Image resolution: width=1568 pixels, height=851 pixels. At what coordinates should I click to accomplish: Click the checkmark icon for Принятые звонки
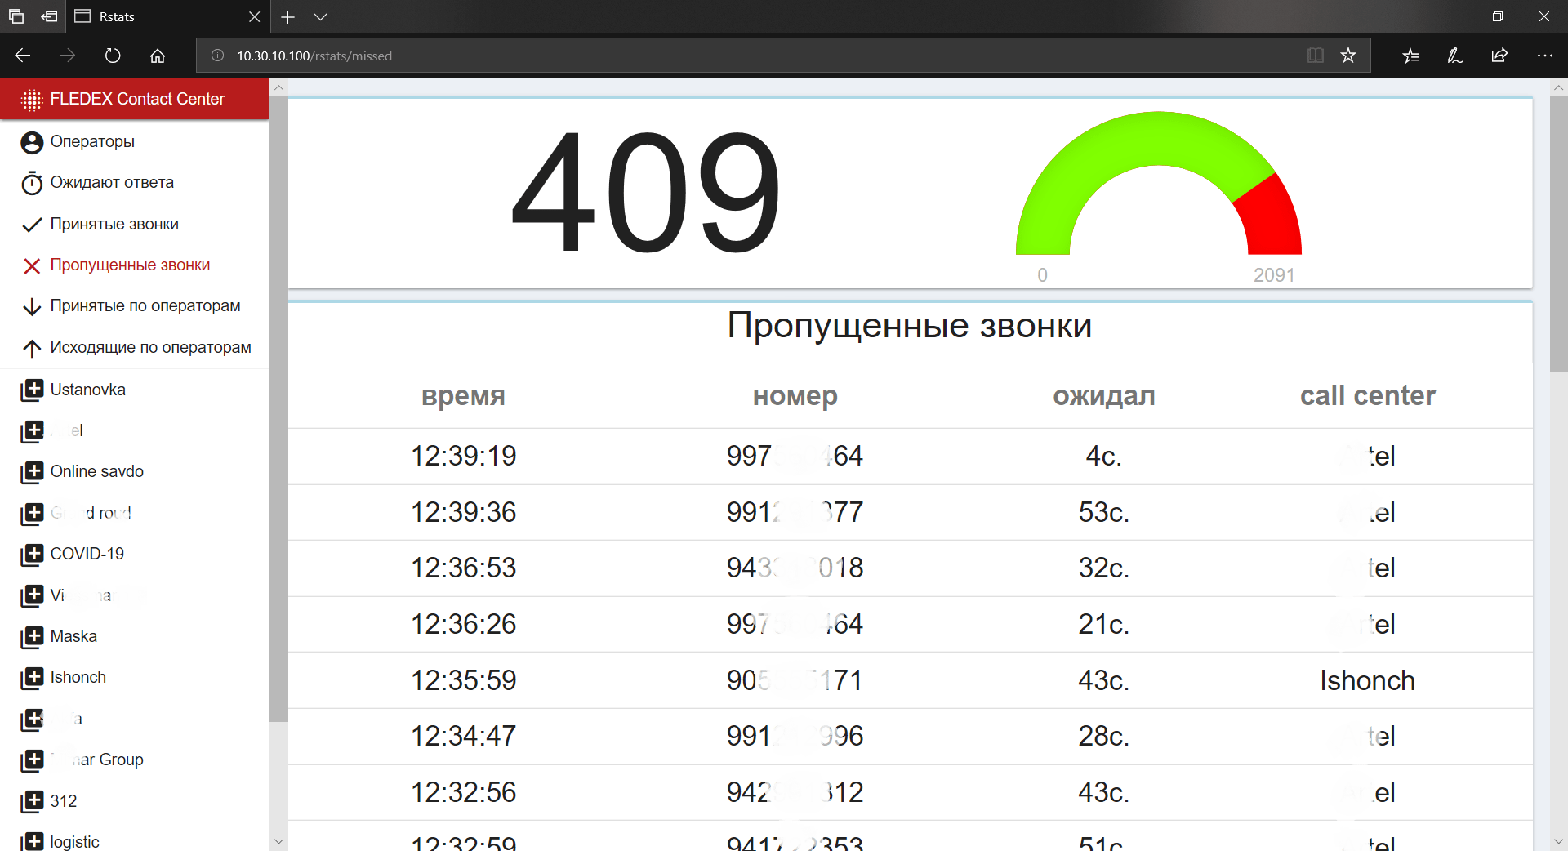pyautogui.click(x=32, y=225)
